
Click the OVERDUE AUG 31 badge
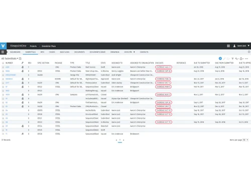(x=164, y=67)
